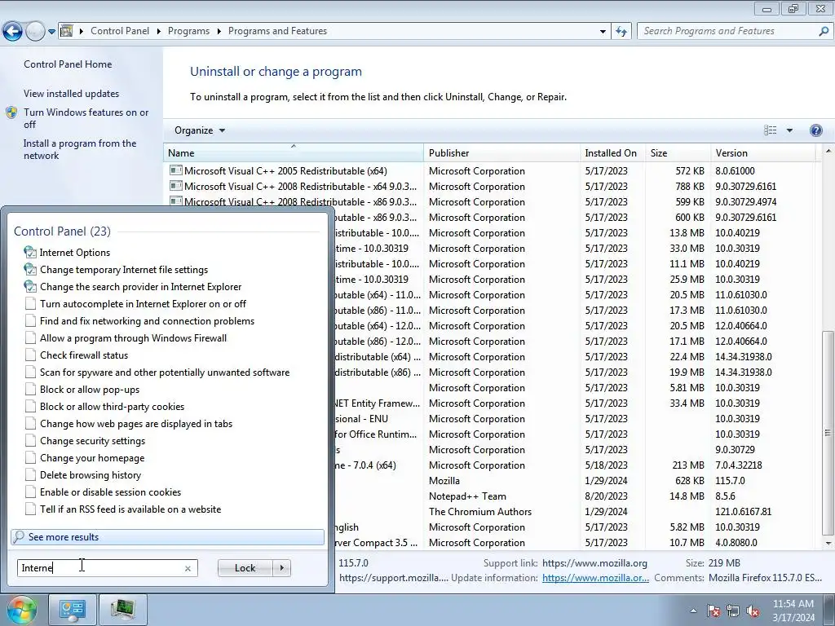Click the program list scrollbar thumb
This screenshot has width=835, height=626.
click(x=828, y=432)
